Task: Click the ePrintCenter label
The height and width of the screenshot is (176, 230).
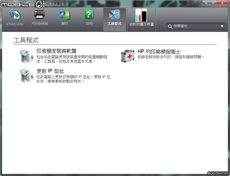Action: 15,24
